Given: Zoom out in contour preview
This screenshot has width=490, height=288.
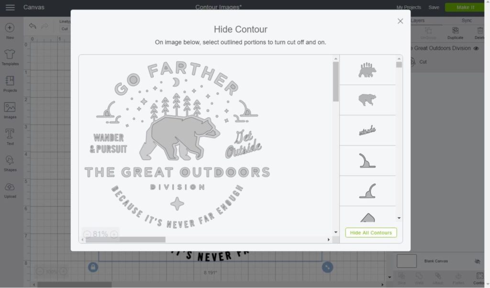Looking at the screenshot, I should click(87, 234).
